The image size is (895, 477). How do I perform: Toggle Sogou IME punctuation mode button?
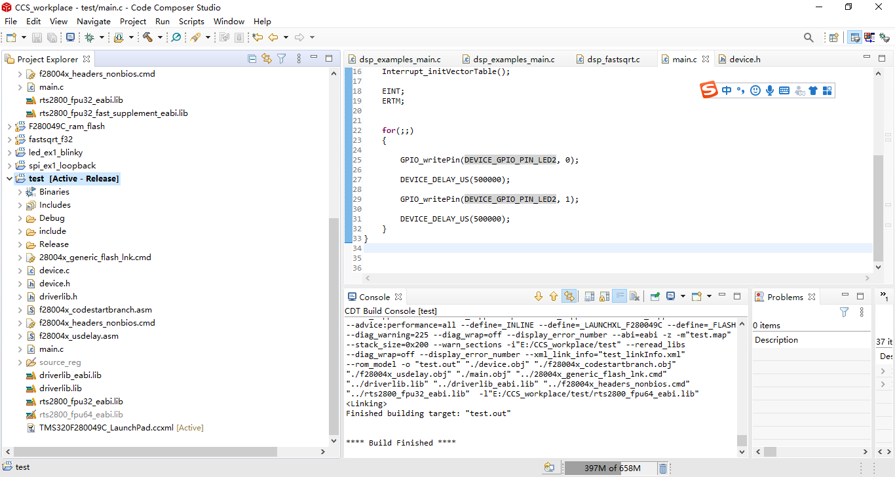click(741, 90)
